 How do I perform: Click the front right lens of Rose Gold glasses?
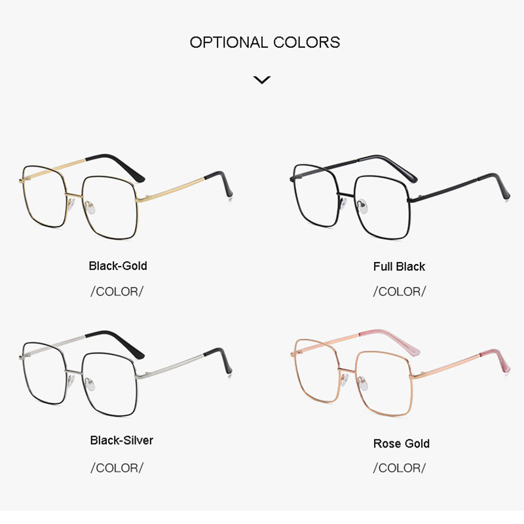point(384,383)
